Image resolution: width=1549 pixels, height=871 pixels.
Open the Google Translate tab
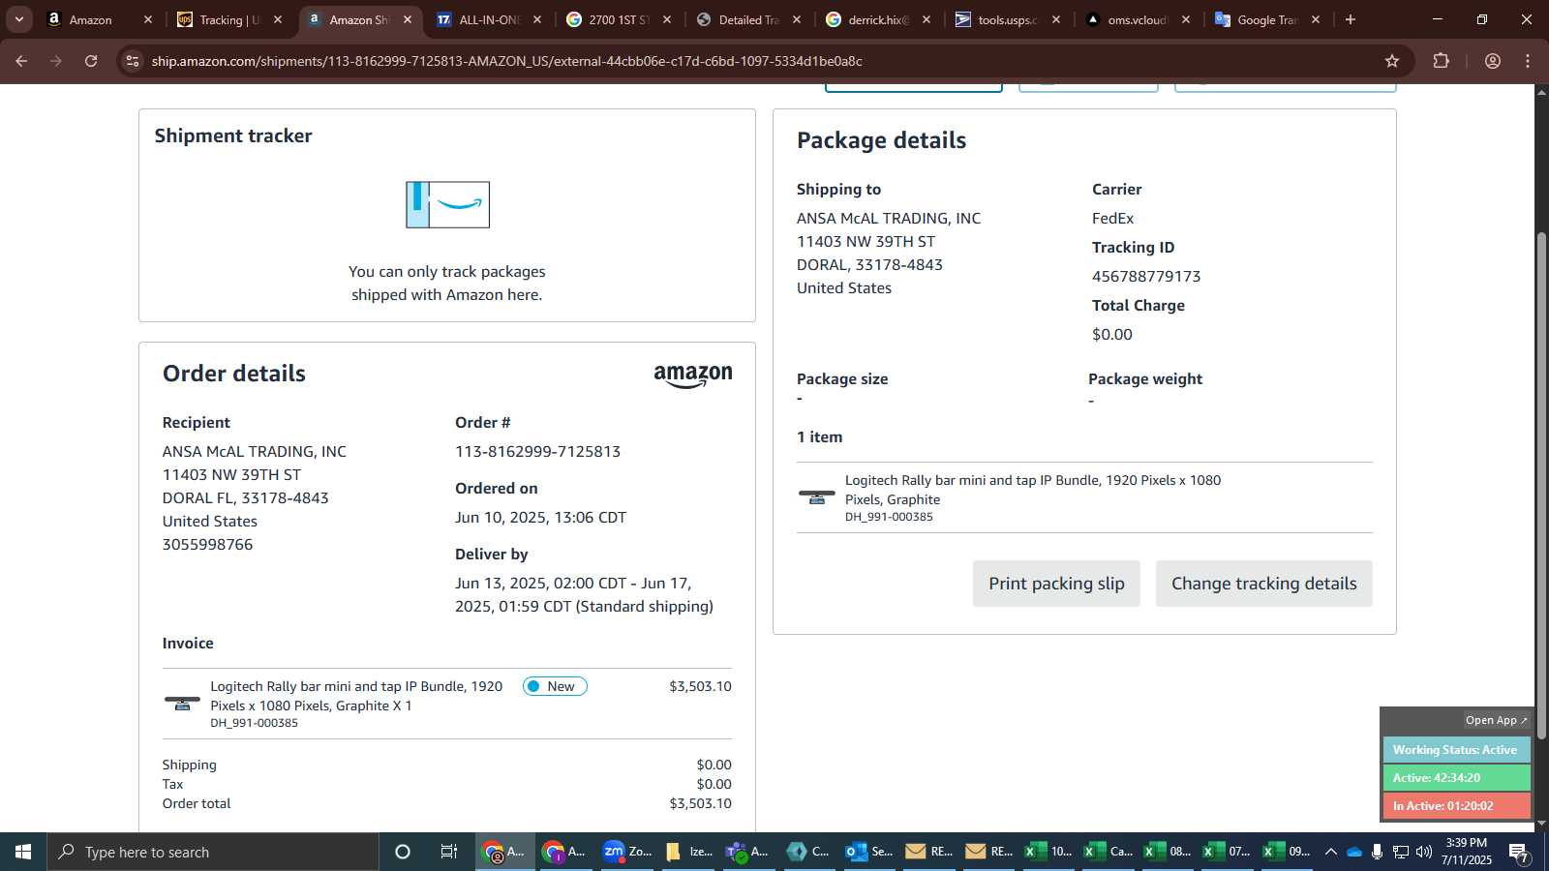click(x=1266, y=19)
